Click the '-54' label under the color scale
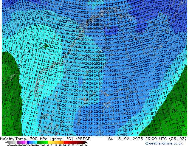 pyautogui.click(x=10, y=145)
